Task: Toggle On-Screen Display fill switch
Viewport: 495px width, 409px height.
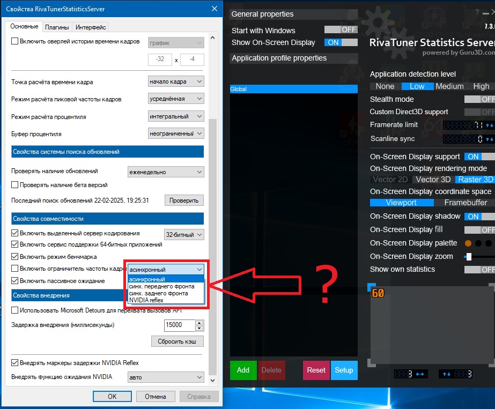Action: 479,230
